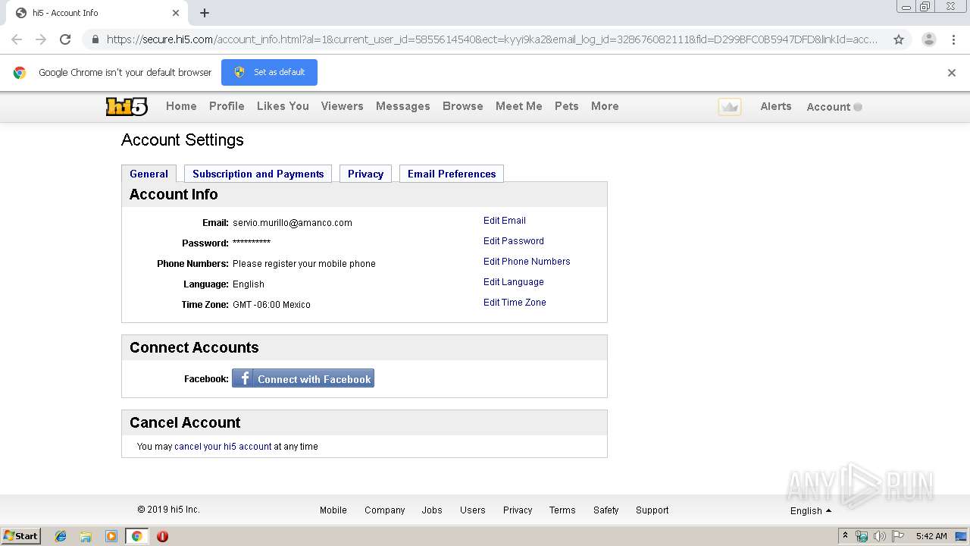The width and height of the screenshot is (970, 546).
Task: Open the VIP crown icon
Action: tap(730, 107)
